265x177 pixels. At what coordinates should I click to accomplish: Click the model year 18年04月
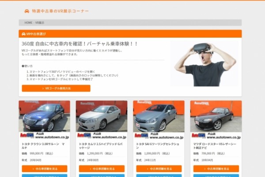coord(207,160)
